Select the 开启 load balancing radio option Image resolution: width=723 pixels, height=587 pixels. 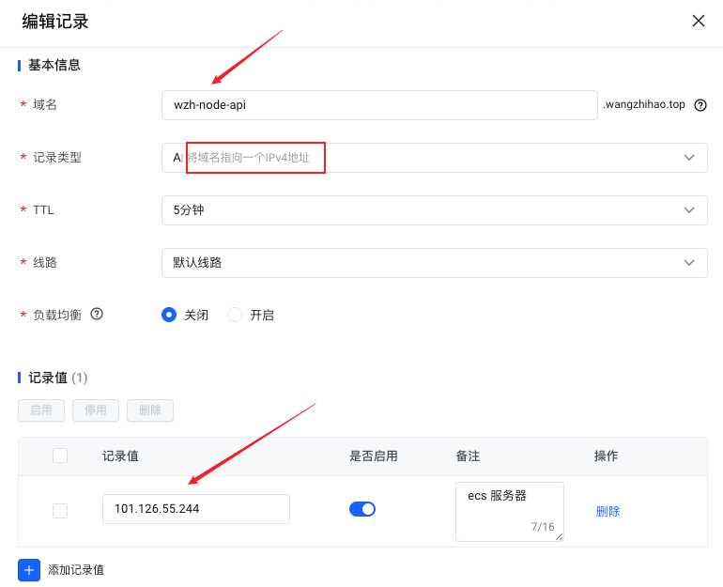click(235, 316)
